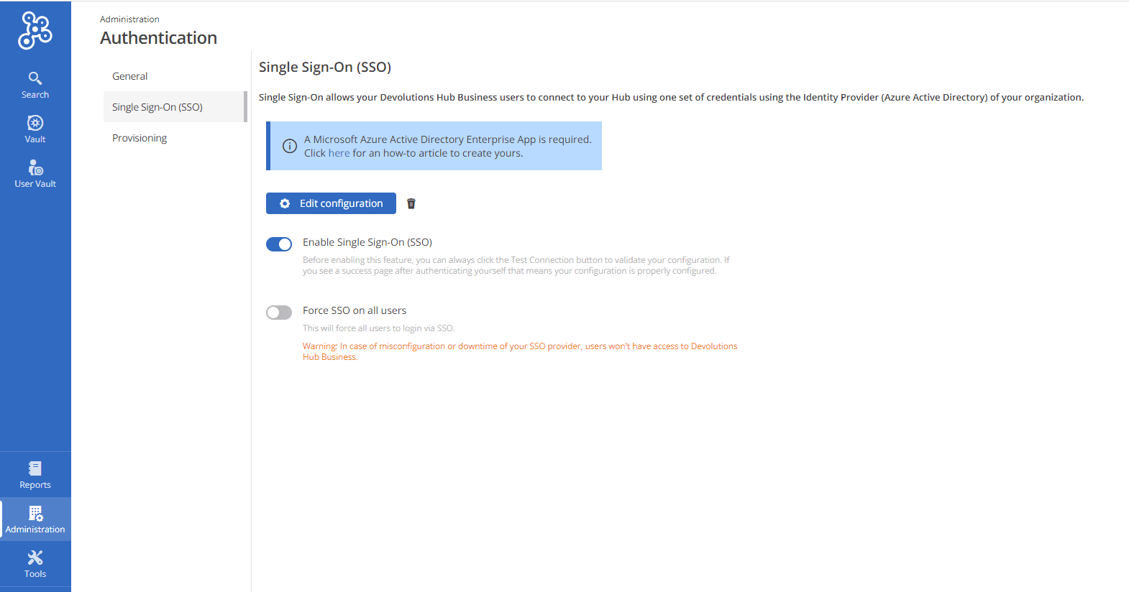The height and width of the screenshot is (592, 1129).
Task: Open Search from the sidebar
Action: point(35,85)
